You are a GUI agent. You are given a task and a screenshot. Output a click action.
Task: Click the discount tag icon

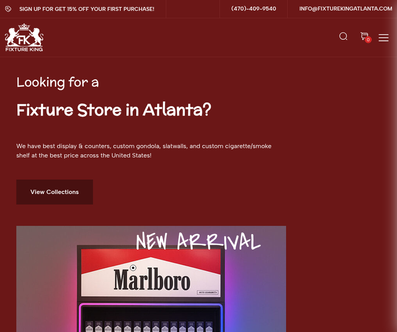coord(8,9)
